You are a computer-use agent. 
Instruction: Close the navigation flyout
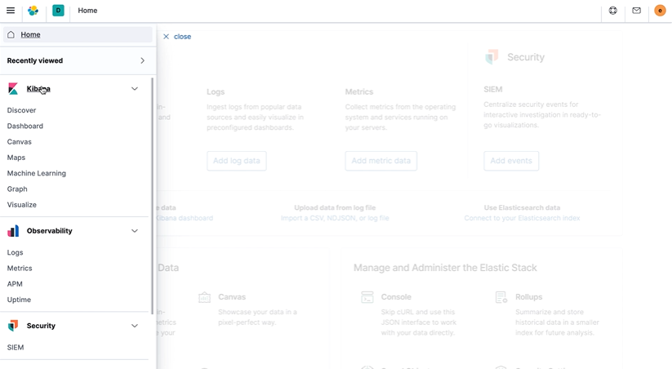[177, 37]
